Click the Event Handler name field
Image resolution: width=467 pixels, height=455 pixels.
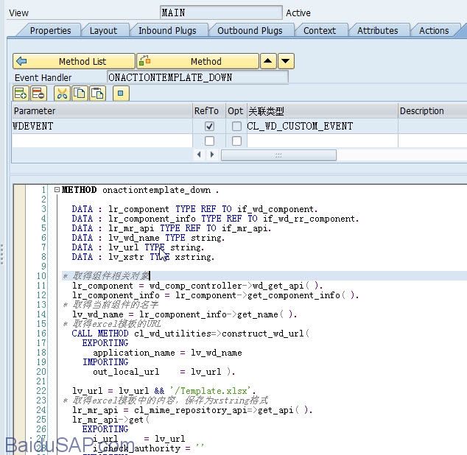(x=197, y=77)
